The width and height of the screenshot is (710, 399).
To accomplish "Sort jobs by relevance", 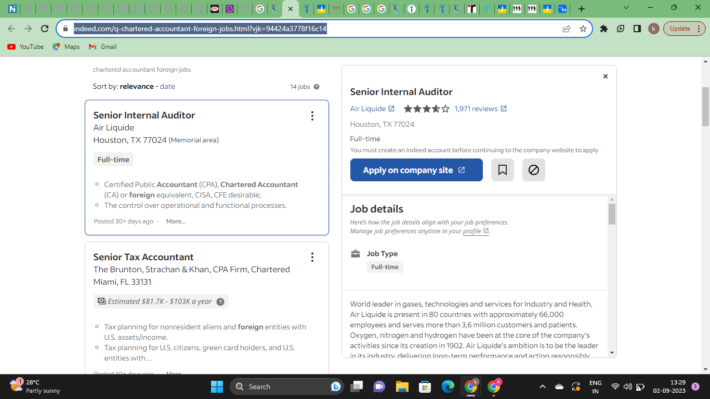I will tap(137, 86).
